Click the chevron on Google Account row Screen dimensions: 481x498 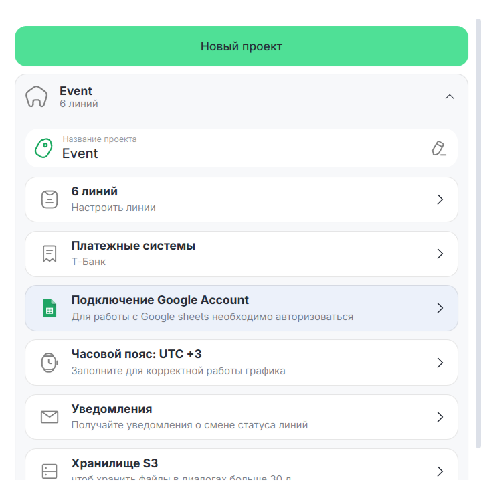tap(440, 309)
